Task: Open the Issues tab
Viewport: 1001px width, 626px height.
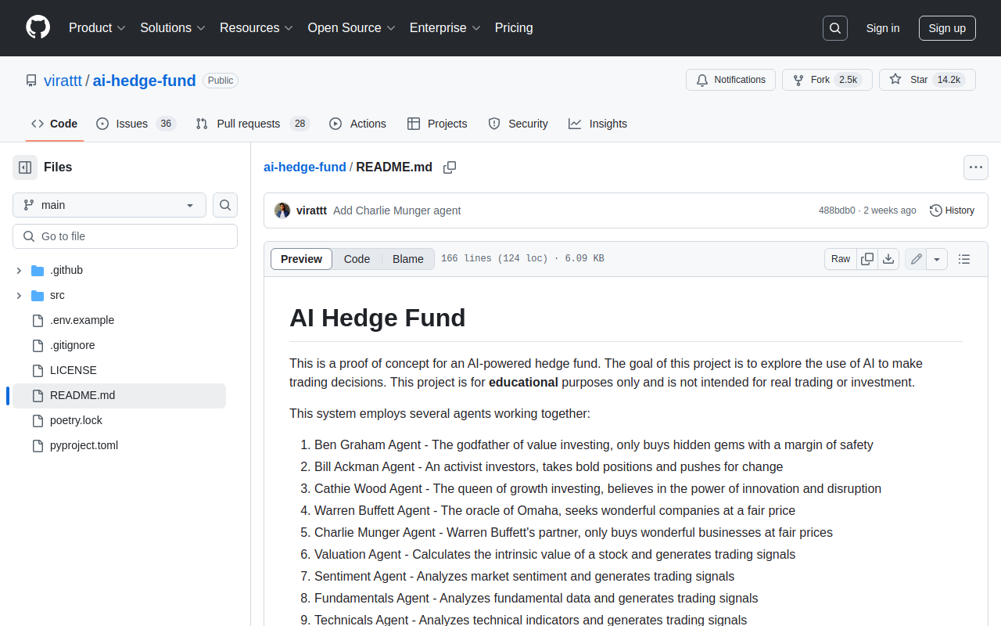Action: click(136, 124)
